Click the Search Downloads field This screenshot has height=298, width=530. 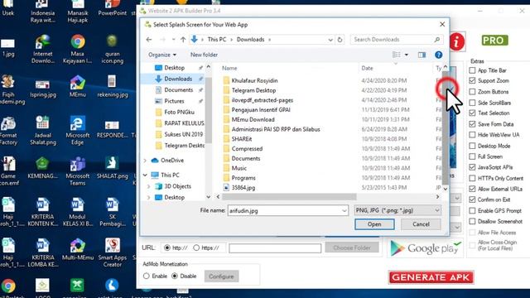pos(397,40)
